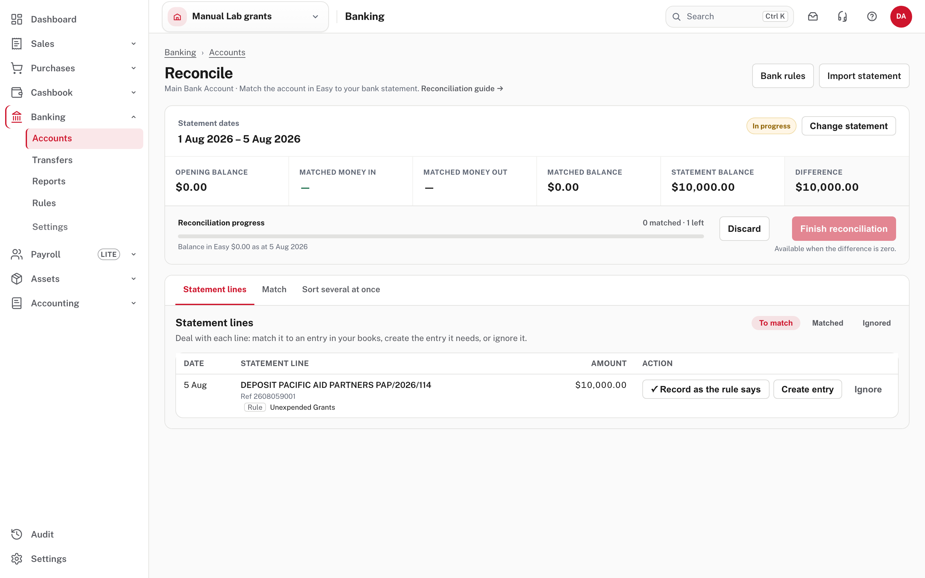Click the Bank rules button
The width and height of the screenshot is (925, 578).
(783, 76)
